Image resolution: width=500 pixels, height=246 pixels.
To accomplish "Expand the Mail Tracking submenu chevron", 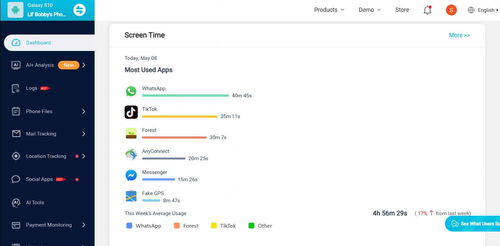I will [84, 134].
